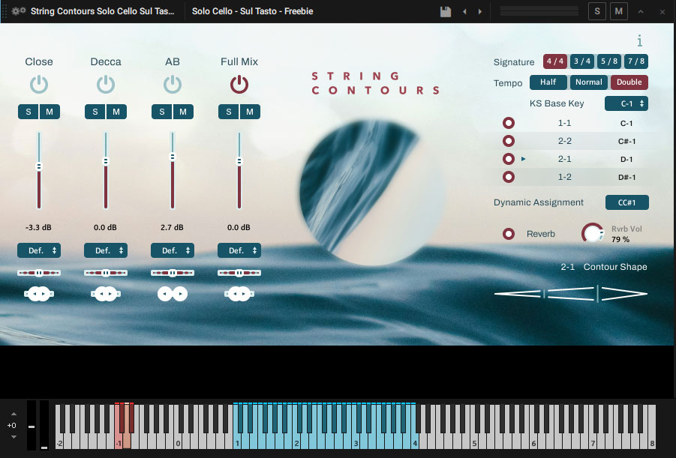Click the Rvrb Vol knob
Image resolution: width=676 pixels, height=458 pixels.
pyautogui.click(x=593, y=233)
